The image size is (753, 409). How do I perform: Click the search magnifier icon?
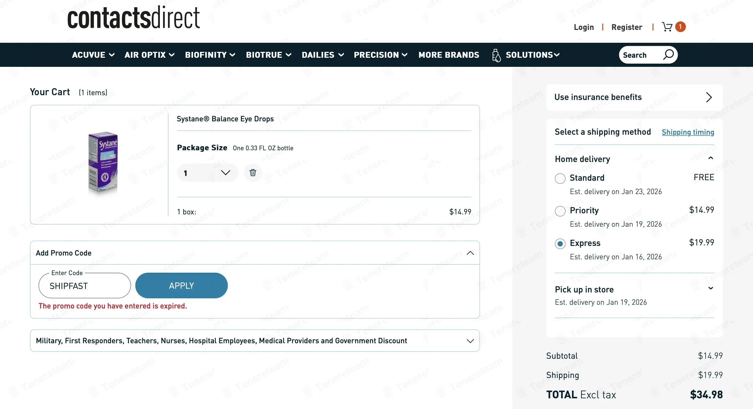(668, 55)
